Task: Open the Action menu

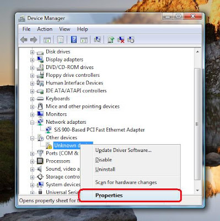Action: pos(45,29)
